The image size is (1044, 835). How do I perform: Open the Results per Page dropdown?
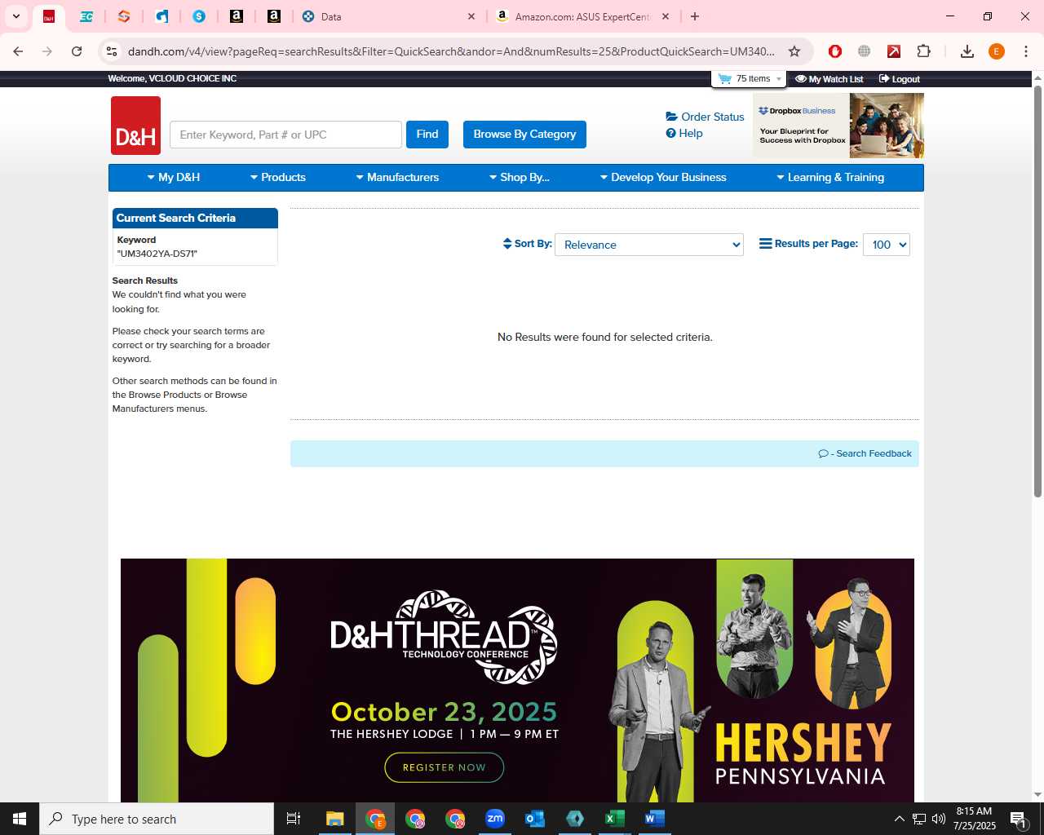887,245
